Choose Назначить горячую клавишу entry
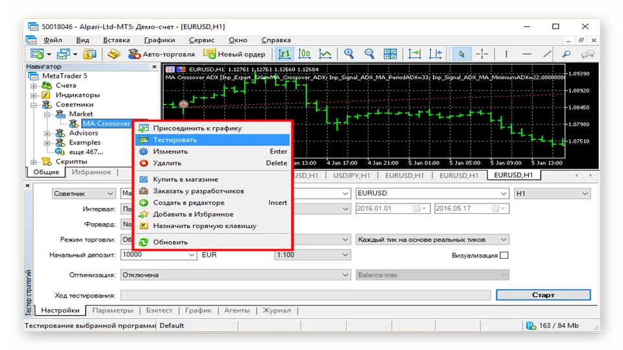Viewport: 623px width, 350px height. tap(212, 226)
